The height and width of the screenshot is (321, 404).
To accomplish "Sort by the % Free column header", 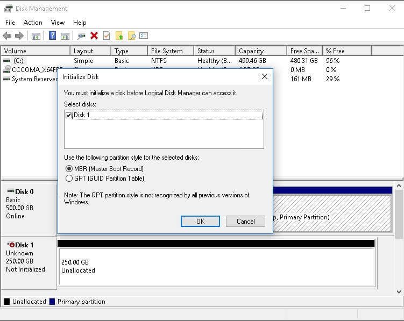I will tap(347, 51).
